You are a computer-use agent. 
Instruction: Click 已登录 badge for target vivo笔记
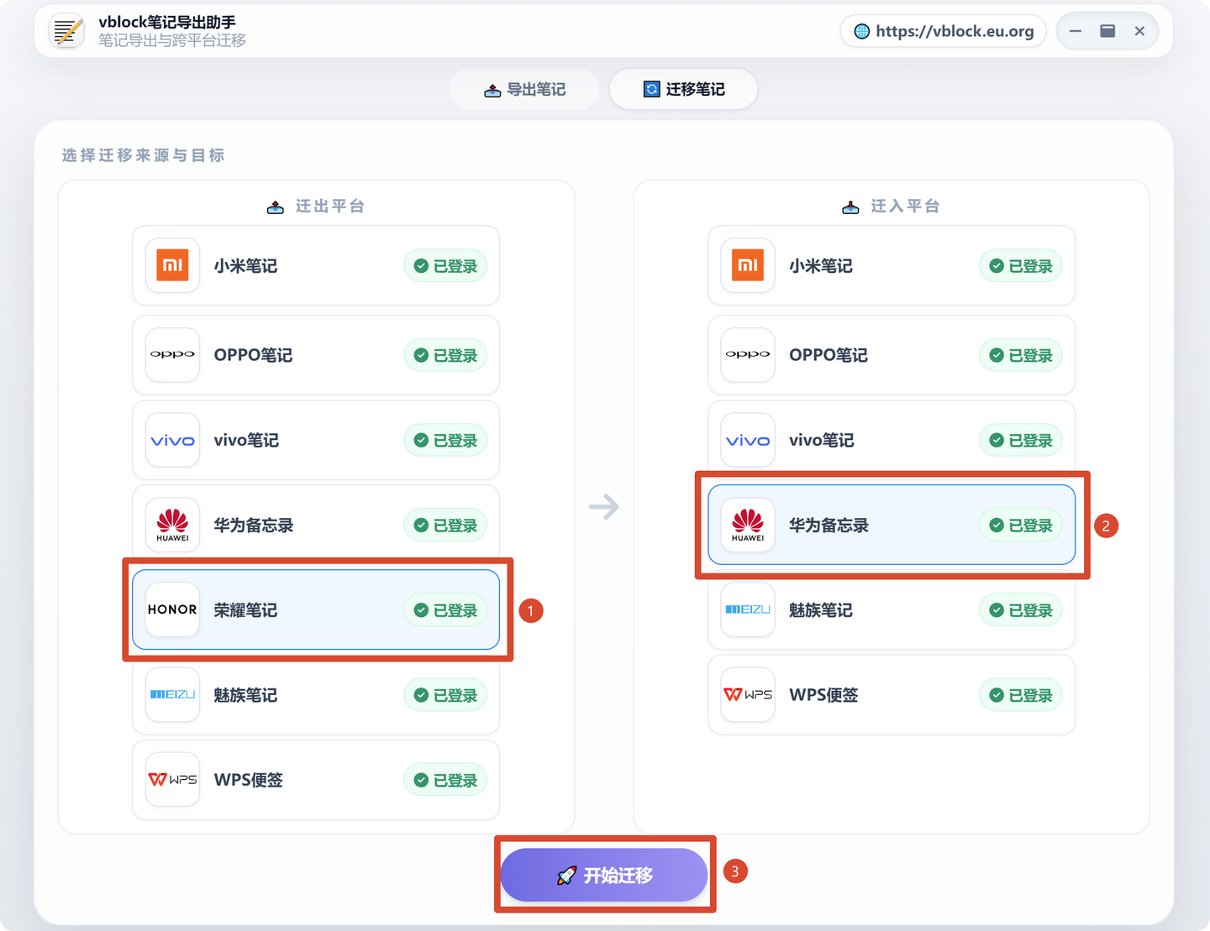(x=1021, y=441)
